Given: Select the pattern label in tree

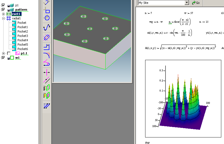Looking at the screenshot, I should [x=21, y=10].
